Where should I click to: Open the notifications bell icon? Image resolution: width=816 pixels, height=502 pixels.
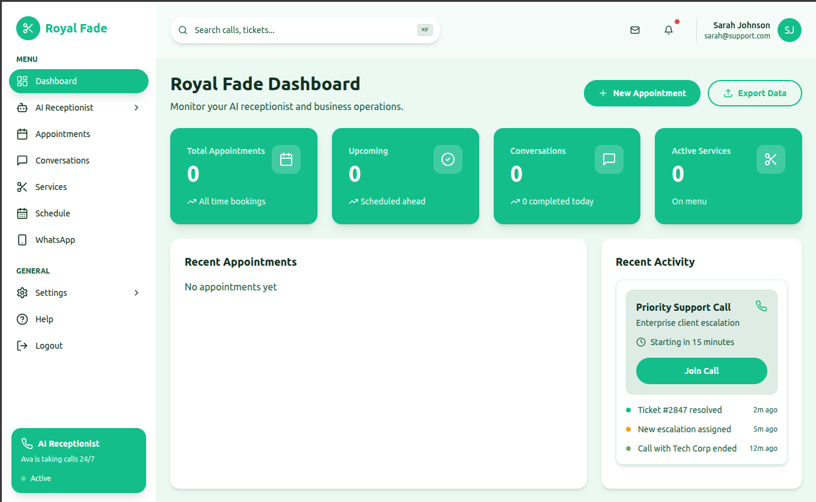669,30
